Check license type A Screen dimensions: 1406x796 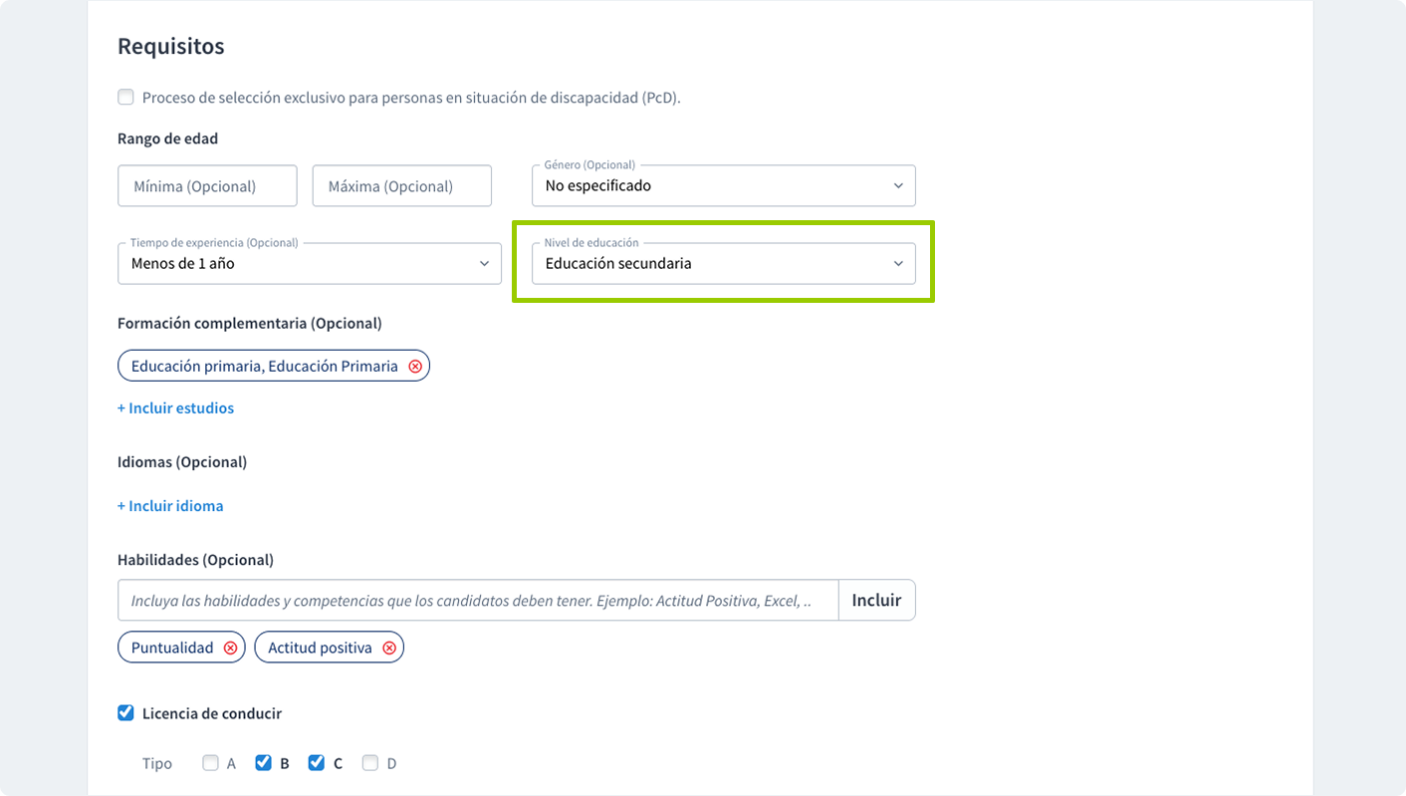(210, 763)
